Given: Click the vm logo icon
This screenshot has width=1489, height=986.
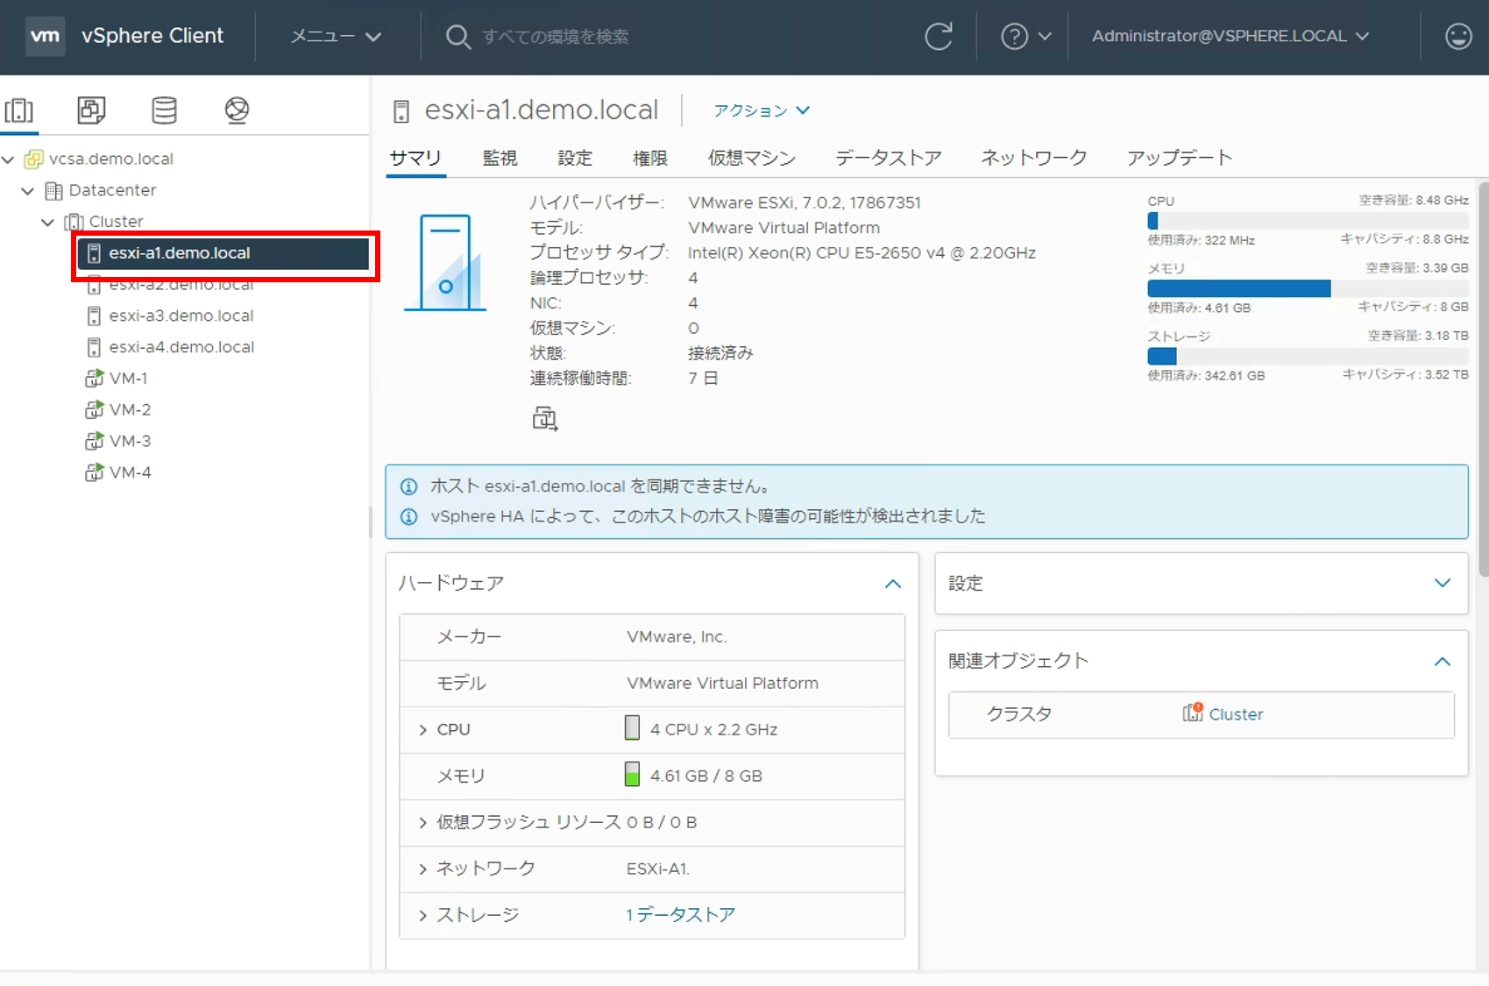Looking at the screenshot, I should tap(45, 36).
